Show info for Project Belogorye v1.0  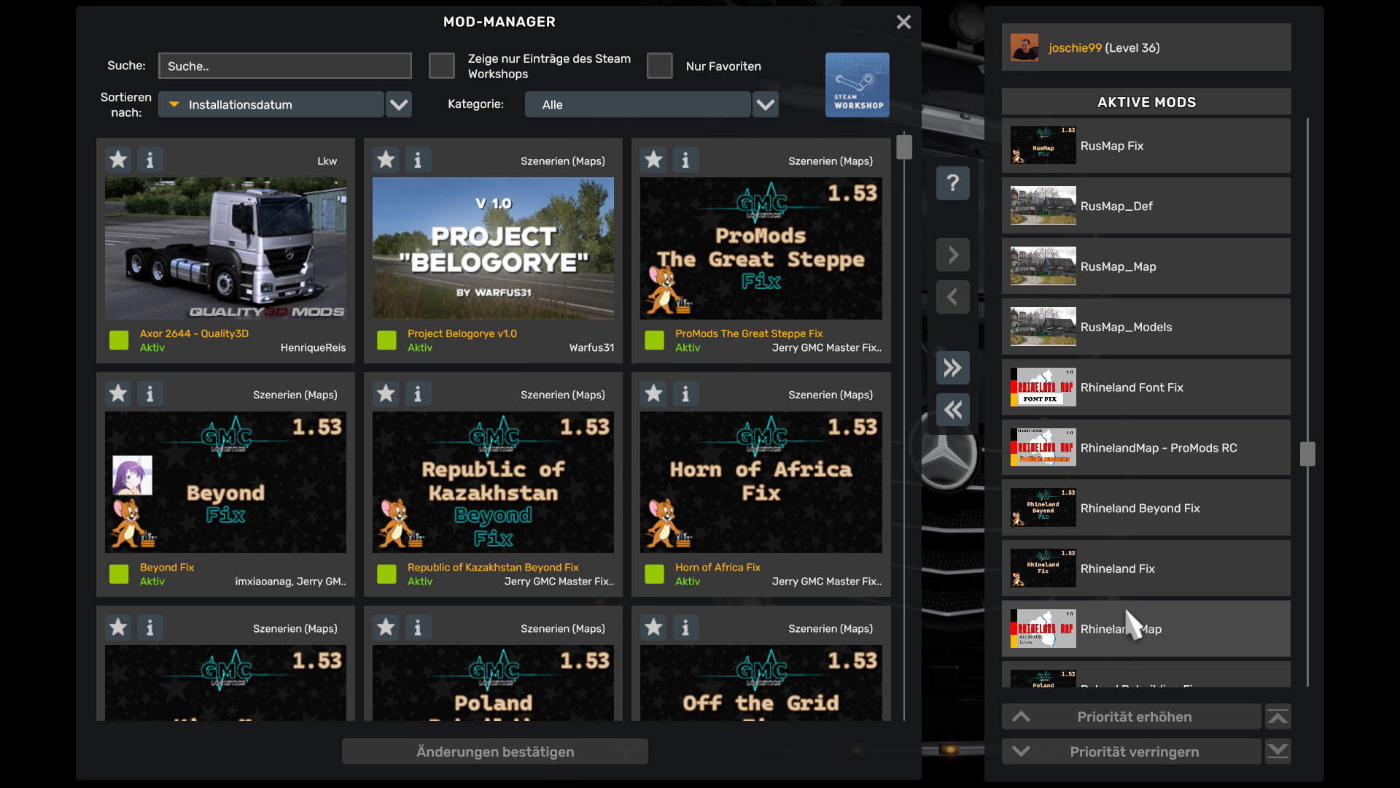[418, 160]
